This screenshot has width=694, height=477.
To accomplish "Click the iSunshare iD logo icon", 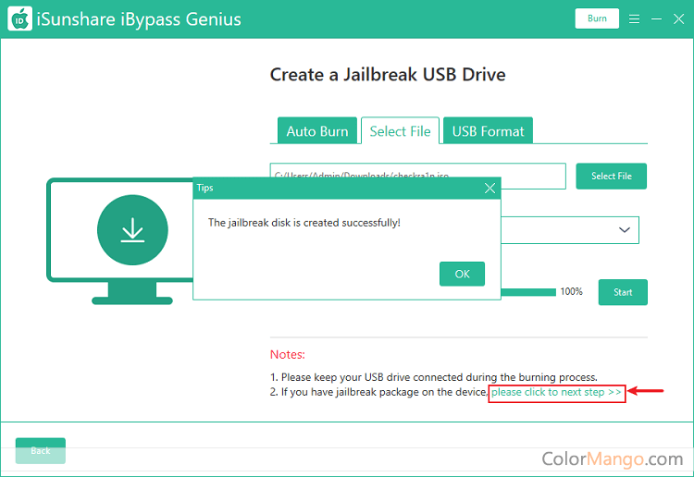I will (x=19, y=18).
